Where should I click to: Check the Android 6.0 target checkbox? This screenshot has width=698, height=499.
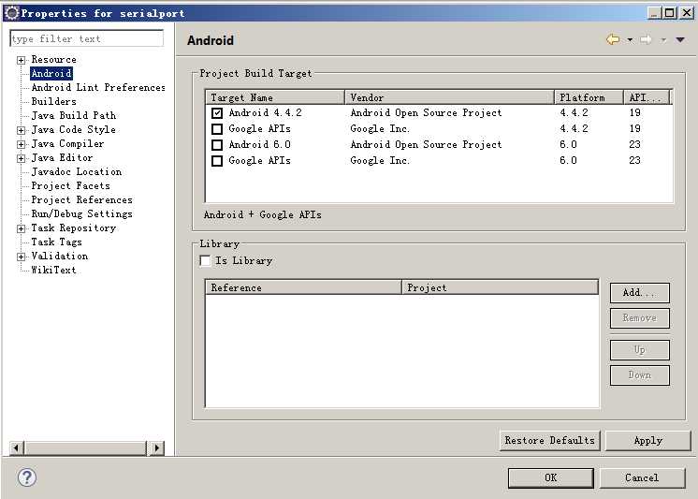[x=217, y=145]
